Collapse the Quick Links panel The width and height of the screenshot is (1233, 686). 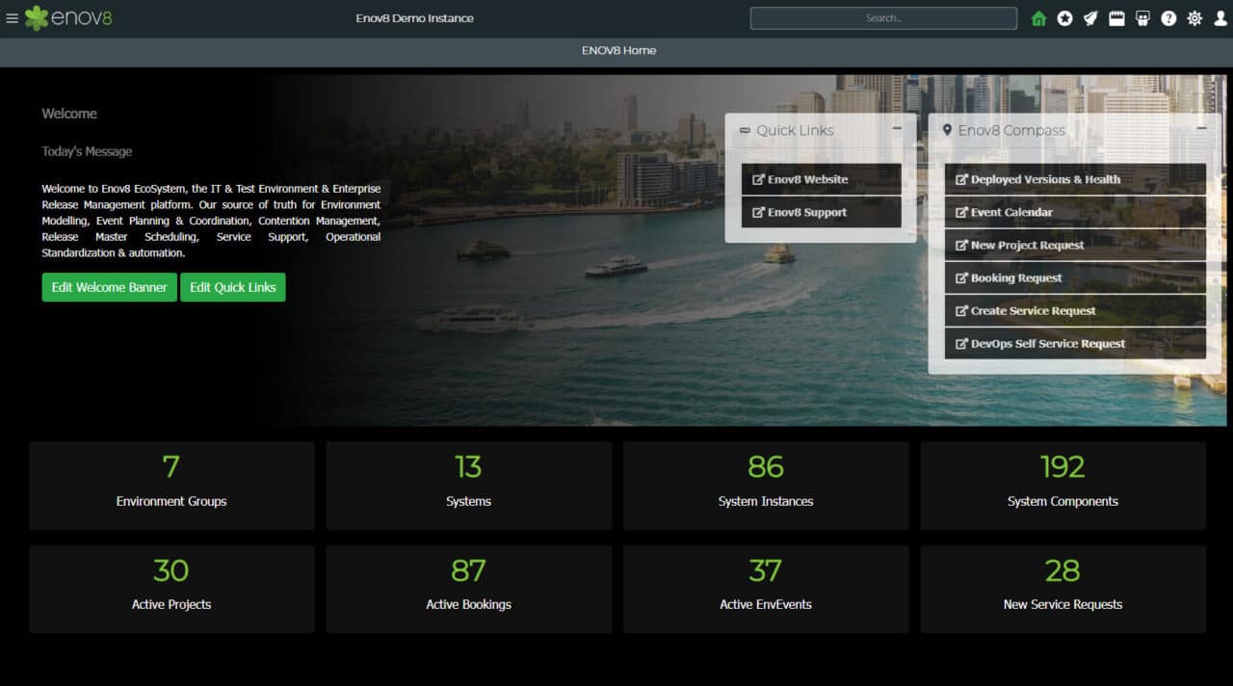pyautogui.click(x=898, y=128)
